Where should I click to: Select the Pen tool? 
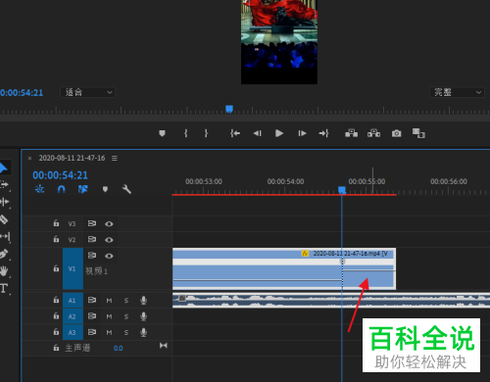[4, 254]
